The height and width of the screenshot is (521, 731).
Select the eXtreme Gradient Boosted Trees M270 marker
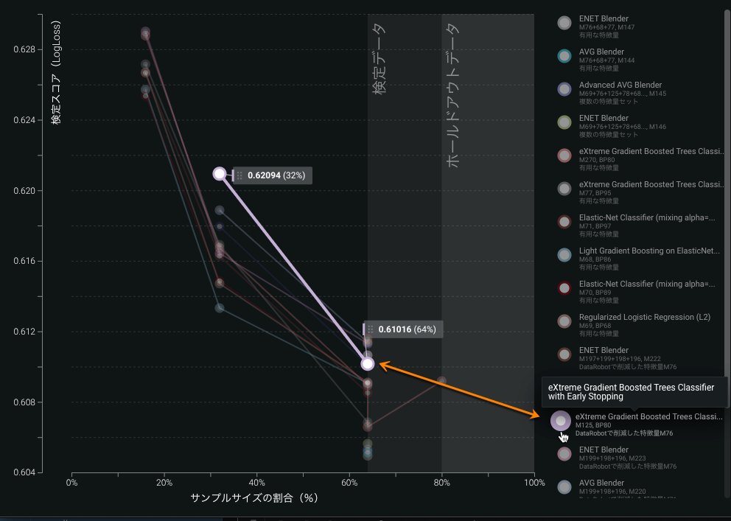point(564,155)
